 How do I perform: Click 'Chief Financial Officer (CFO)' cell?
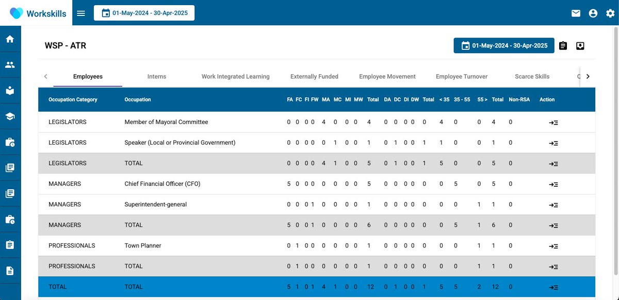tap(162, 184)
